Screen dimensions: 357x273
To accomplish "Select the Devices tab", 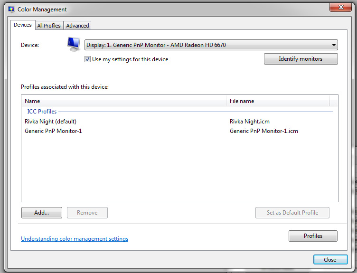I will coord(23,25).
